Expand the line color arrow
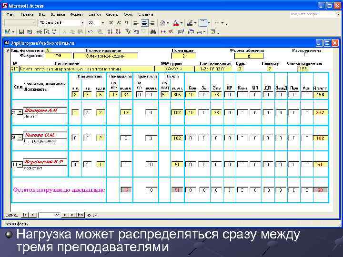 pyautogui.click(x=195, y=23)
